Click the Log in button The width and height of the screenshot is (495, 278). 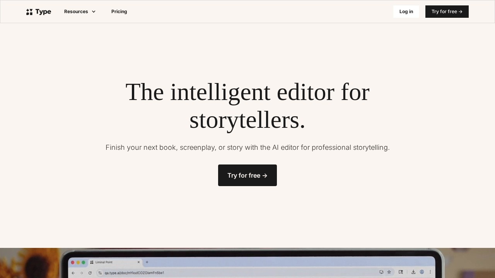click(406, 12)
